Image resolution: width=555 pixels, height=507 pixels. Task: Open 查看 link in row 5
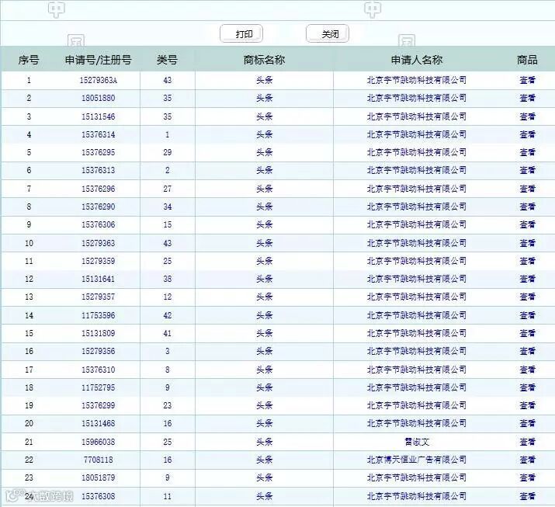pos(527,152)
